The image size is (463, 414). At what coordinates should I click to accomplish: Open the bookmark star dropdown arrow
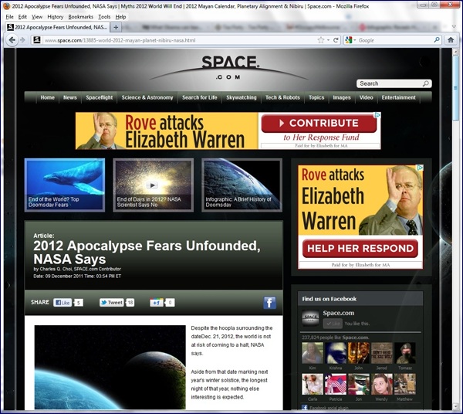click(x=328, y=40)
